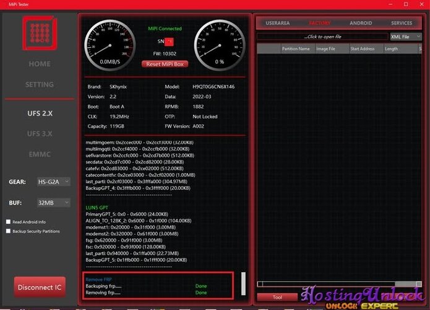Click the 'LUN5 GPT' log heading
Screen dimensions: 430x310
pos(97,208)
